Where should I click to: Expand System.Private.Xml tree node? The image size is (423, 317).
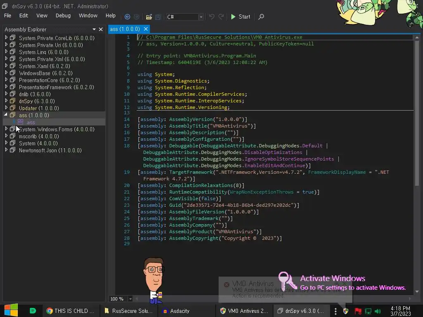click(x=6, y=59)
